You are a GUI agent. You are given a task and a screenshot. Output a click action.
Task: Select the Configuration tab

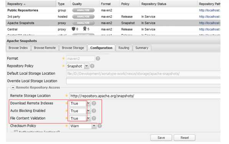pyautogui.click(x=101, y=48)
